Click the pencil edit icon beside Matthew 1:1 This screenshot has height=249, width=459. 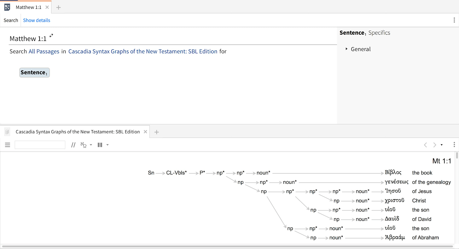(x=51, y=36)
